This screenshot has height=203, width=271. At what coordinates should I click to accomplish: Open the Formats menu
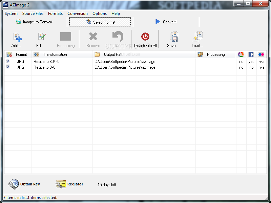coord(55,14)
